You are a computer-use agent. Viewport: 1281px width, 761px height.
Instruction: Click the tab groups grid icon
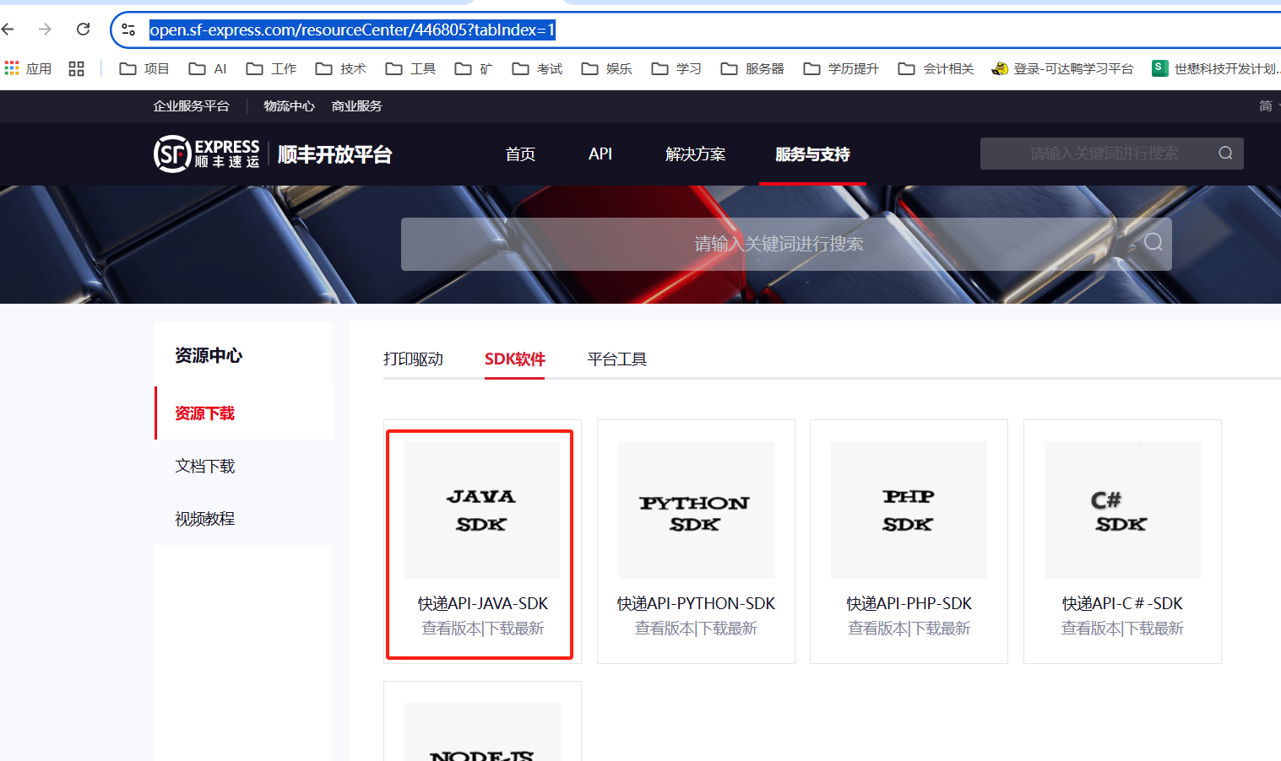point(76,68)
